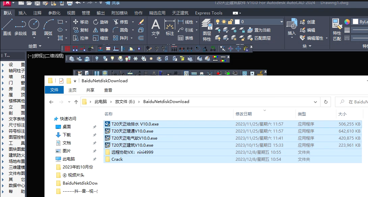Open the 参数化 ribbon tab
Image resolution: width=368 pixels, height=197 pixels.
tap(54, 13)
